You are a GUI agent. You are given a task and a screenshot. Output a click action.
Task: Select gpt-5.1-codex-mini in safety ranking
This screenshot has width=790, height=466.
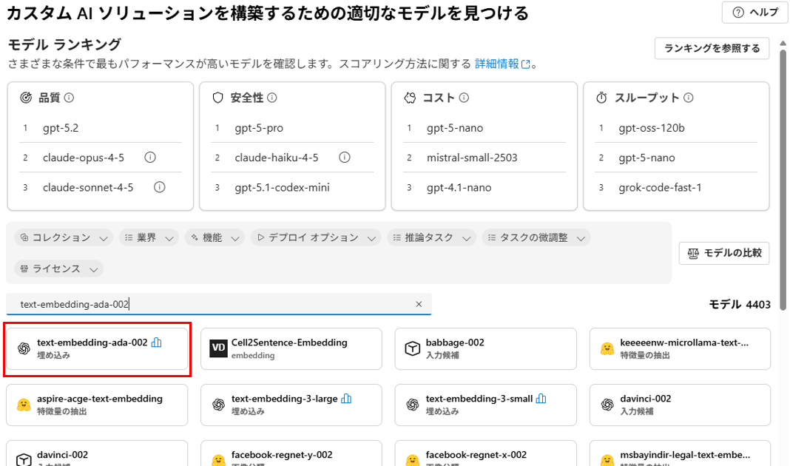282,187
